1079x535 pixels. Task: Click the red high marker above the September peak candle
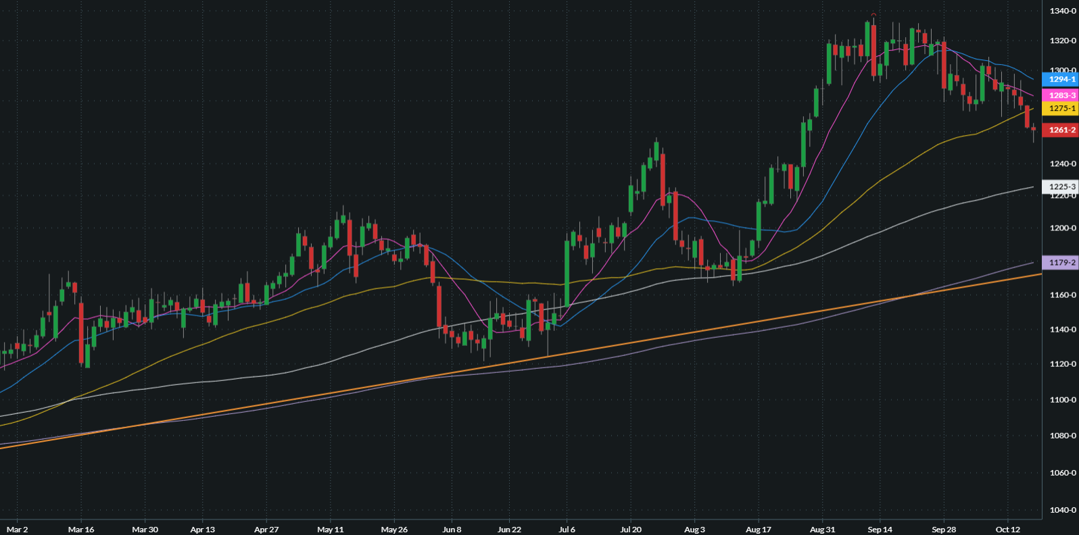click(x=874, y=14)
